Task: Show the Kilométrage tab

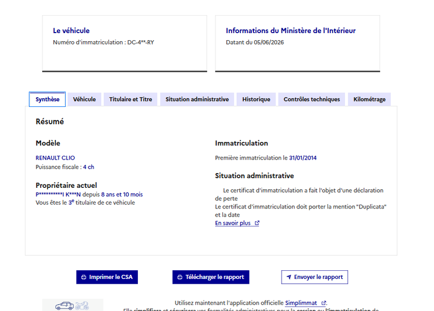Action: [369, 99]
